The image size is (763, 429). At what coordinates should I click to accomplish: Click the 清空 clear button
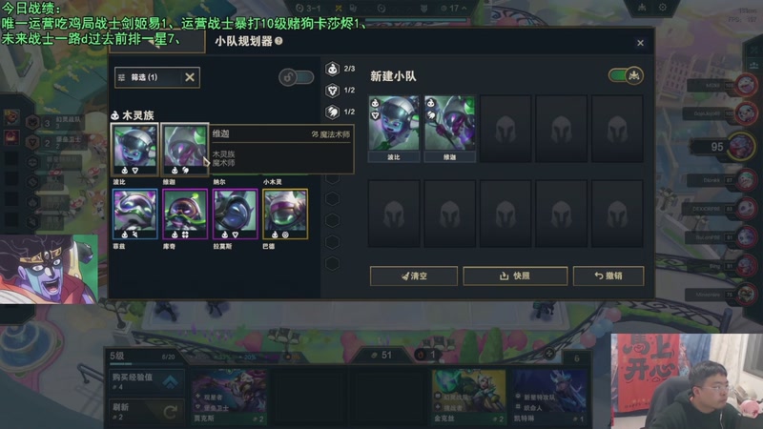pyautogui.click(x=414, y=276)
